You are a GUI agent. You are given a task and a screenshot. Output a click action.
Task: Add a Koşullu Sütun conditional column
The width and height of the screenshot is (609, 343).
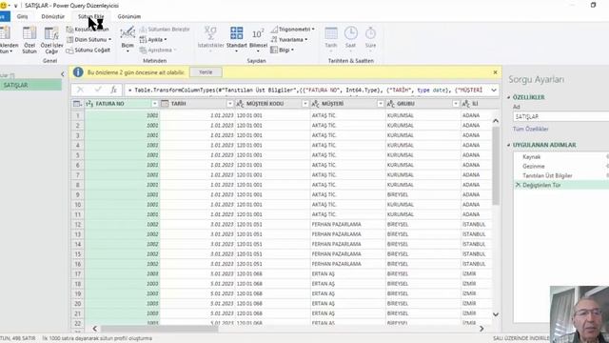tap(88, 30)
